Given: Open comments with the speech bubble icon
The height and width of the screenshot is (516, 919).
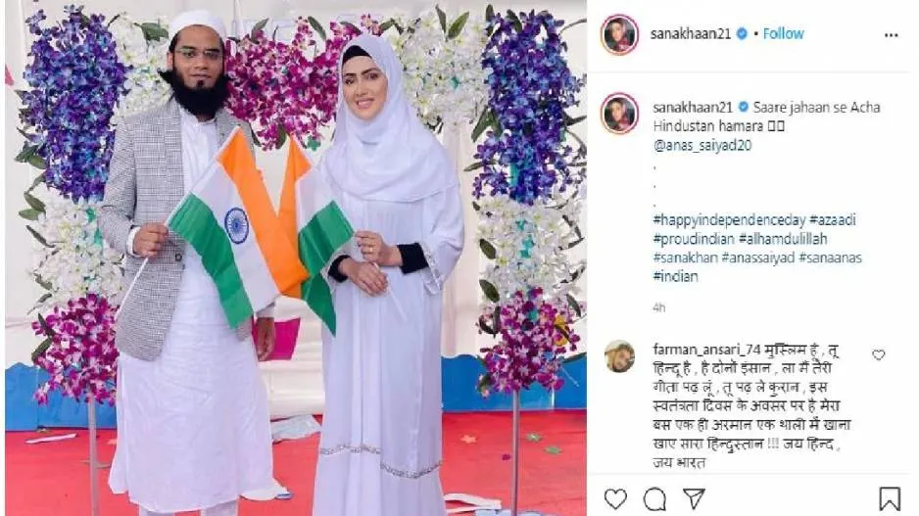Looking at the screenshot, I should [654, 499].
